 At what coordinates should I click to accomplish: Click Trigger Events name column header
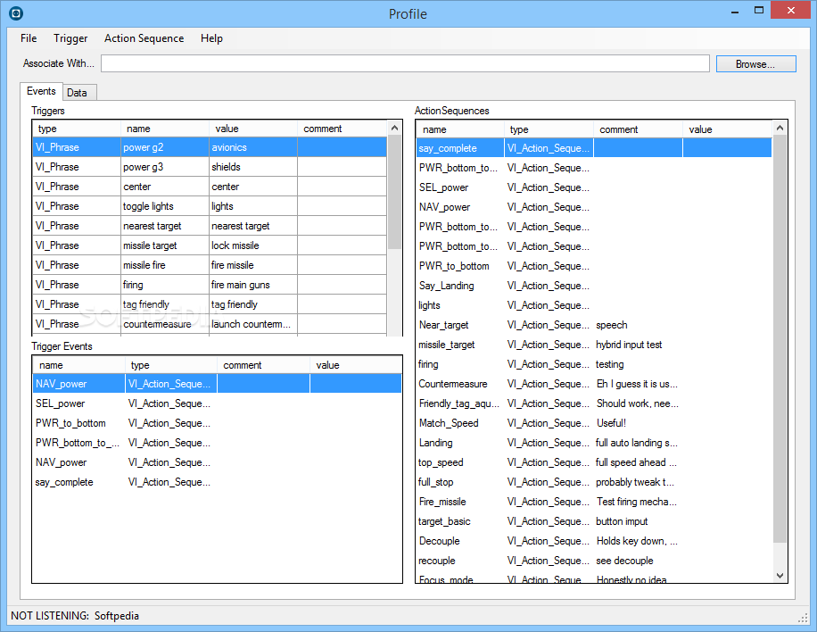point(78,365)
